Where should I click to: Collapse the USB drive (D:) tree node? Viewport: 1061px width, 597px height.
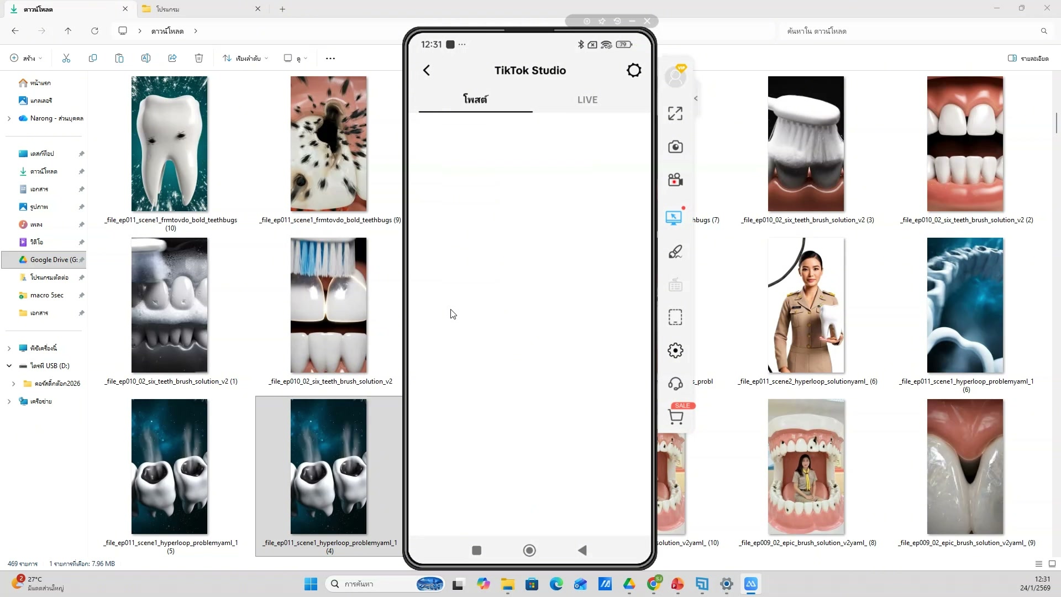pos(9,366)
